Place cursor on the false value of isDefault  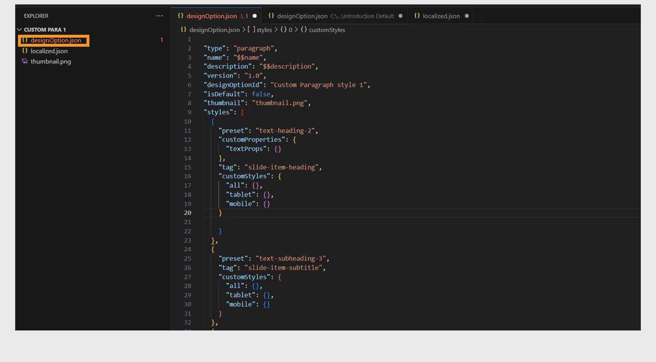pyautogui.click(x=261, y=94)
